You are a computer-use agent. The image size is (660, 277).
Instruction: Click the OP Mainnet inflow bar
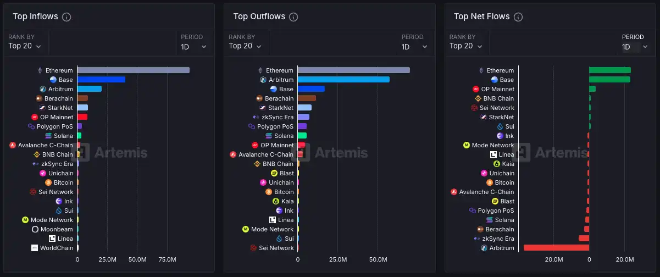click(82, 117)
